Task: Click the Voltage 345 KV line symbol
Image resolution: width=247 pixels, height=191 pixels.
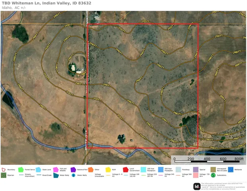Action: pos(161,175)
